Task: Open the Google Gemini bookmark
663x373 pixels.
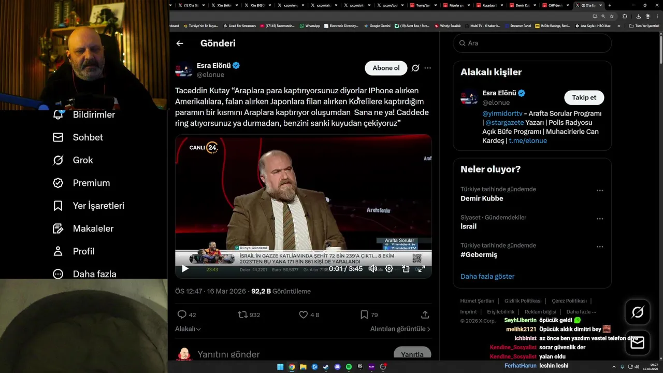Action: [378, 26]
